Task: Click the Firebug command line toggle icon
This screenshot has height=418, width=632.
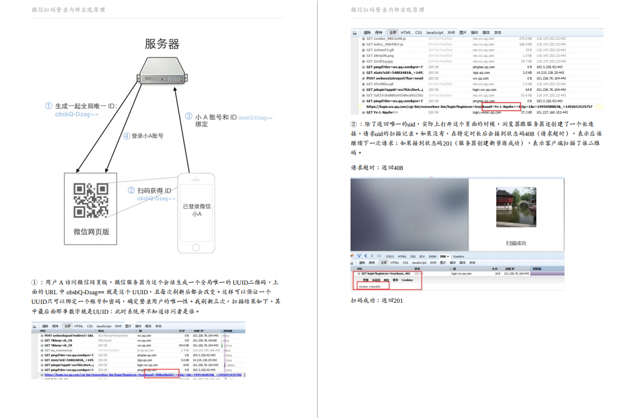Action: (379, 256)
